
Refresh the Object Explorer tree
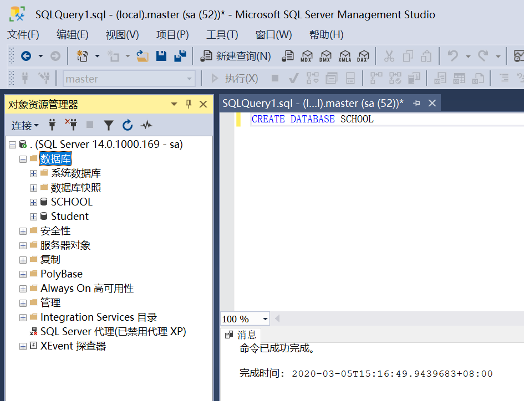pos(128,125)
